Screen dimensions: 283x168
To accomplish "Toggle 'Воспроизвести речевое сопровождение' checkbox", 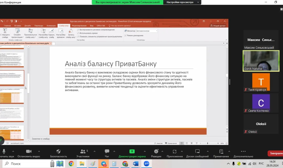I will point(78,30).
